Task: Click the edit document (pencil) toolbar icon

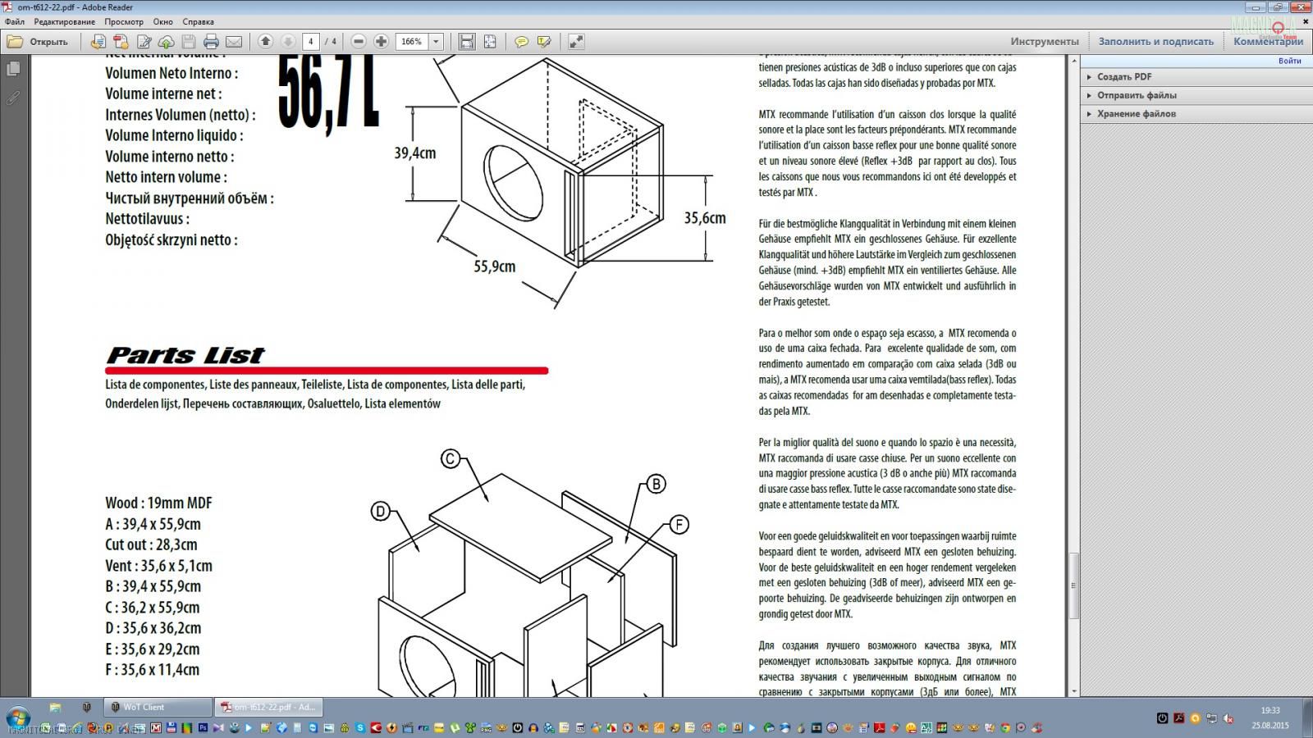Action: click(144, 41)
